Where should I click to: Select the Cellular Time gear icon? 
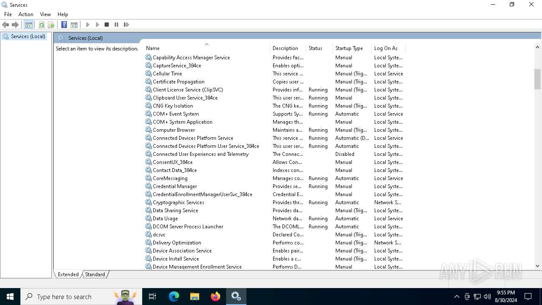pos(148,74)
